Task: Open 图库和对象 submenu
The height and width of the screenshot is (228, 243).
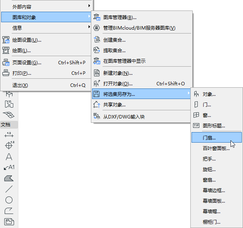Action: (46, 17)
